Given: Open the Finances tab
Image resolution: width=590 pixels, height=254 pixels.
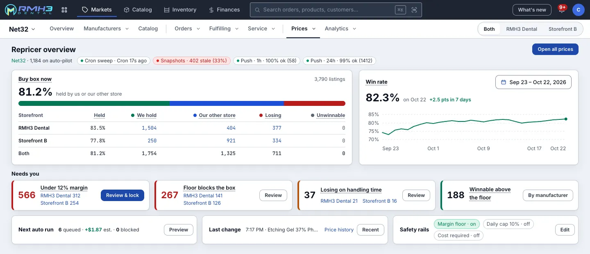Looking at the screenshot, I should point(224,10).
